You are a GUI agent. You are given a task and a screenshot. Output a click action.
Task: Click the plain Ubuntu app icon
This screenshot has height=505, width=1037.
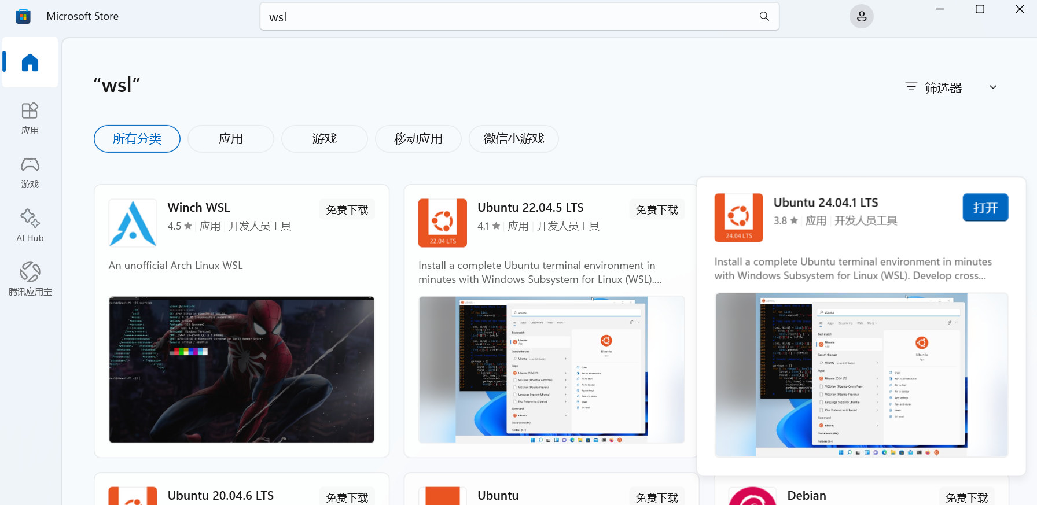(x=443, y=496)
